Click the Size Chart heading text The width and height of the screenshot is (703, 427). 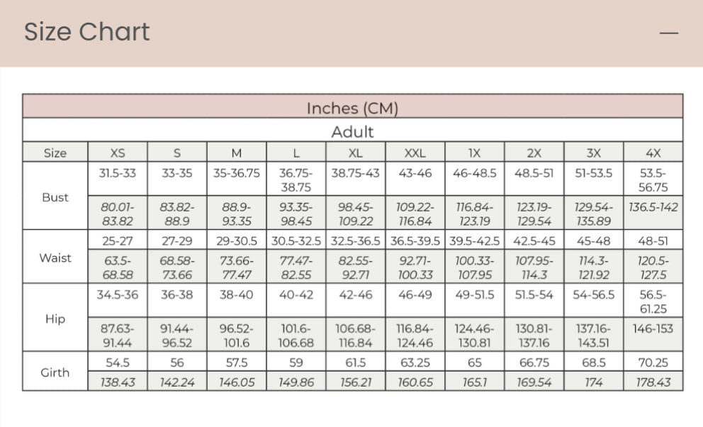coord(86,32)
